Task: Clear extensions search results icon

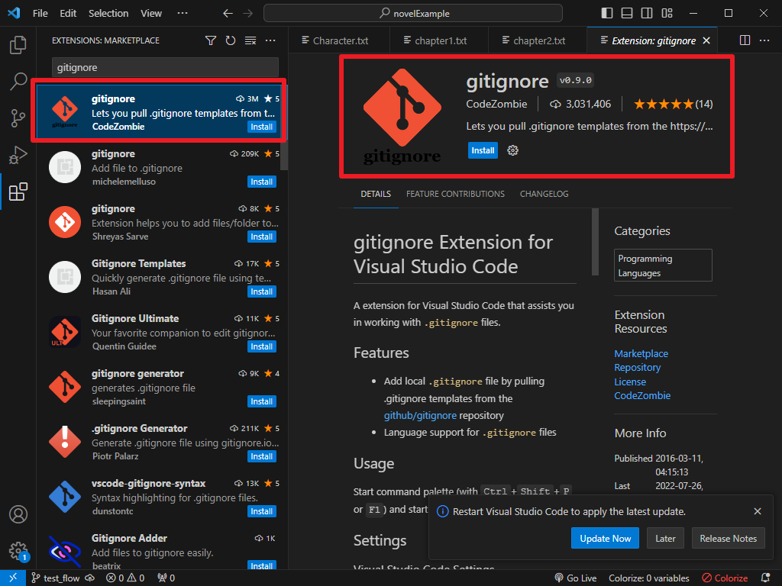Action: [x=250, y=40]
